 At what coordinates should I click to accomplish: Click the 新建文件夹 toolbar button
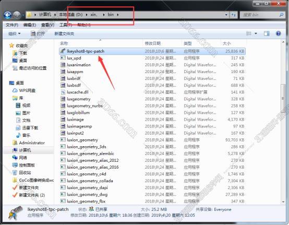[64, 34]
